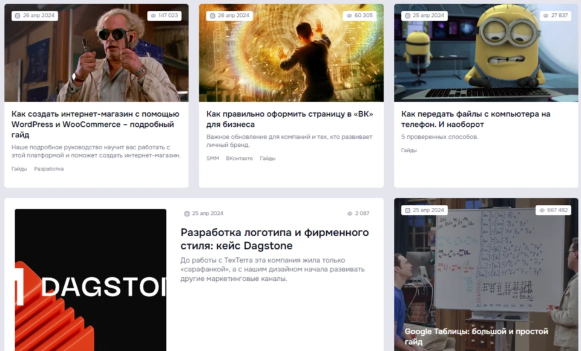Click the whiteboard Big Bang Theory thumbnail
The width and height of the screenshot is (581, 351).
point(486,274)
